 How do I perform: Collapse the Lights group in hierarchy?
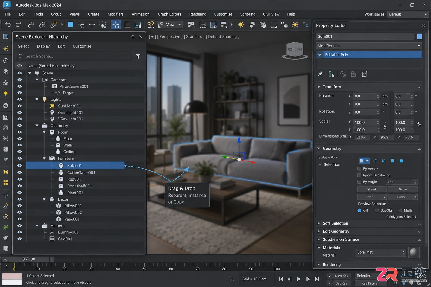[37, 99]
